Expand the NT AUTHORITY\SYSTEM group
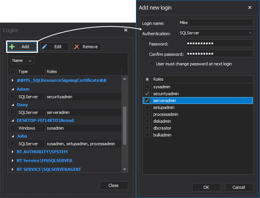The image size is (260, 198). [12, 152]
